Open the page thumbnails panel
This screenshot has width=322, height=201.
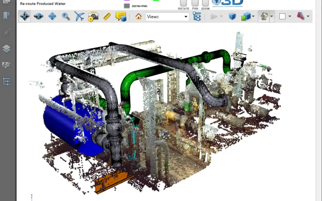coord(6,2)
